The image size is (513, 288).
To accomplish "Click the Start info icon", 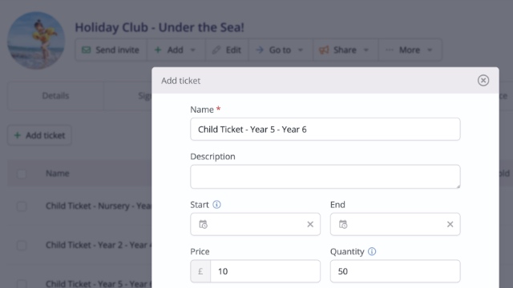I will pos(216,205).
